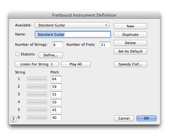Viewport: 169px width, 136px height.
Task: Click the Number of Strings field
Action: [x=58, y=45]
